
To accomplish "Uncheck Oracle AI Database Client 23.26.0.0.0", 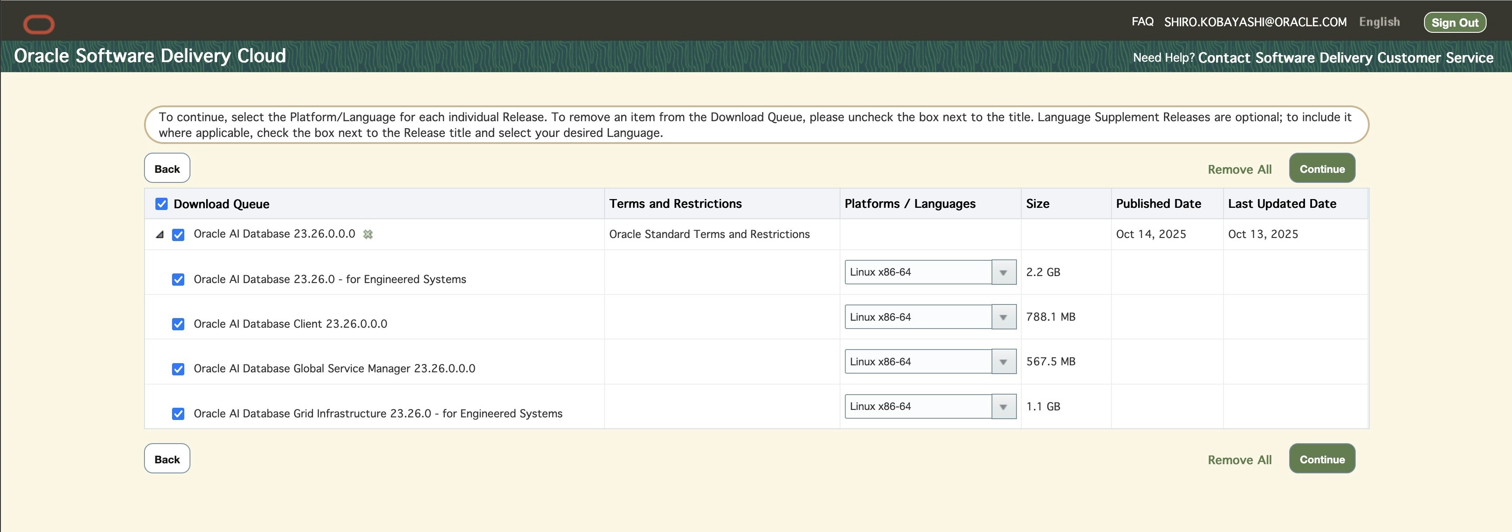I will pyautogui.click(x=178, y=324).
